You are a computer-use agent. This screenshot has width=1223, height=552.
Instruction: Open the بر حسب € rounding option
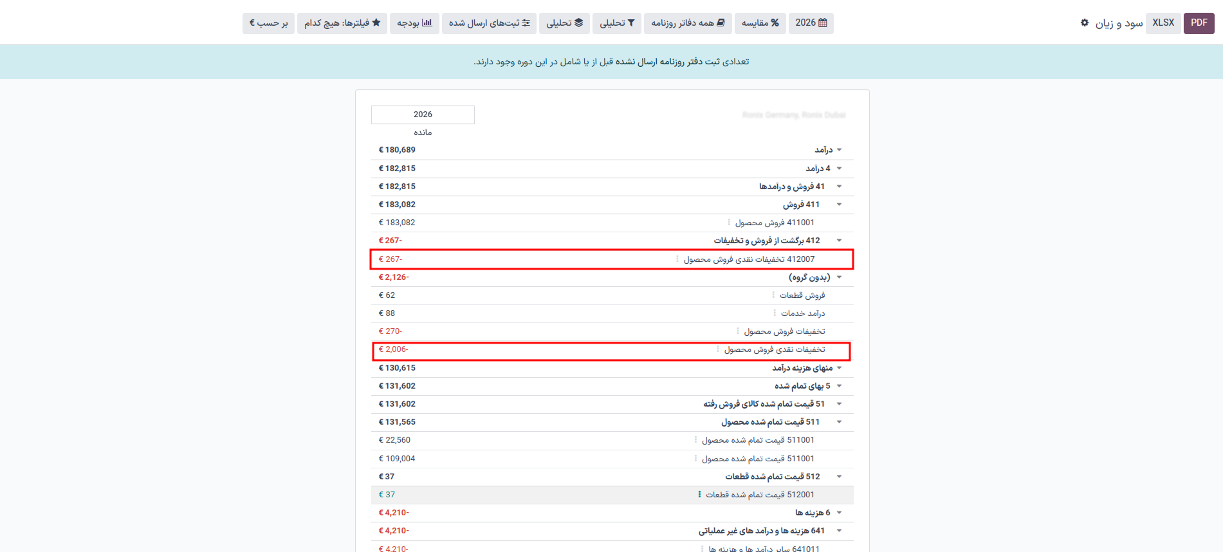(x=268, y=23)
